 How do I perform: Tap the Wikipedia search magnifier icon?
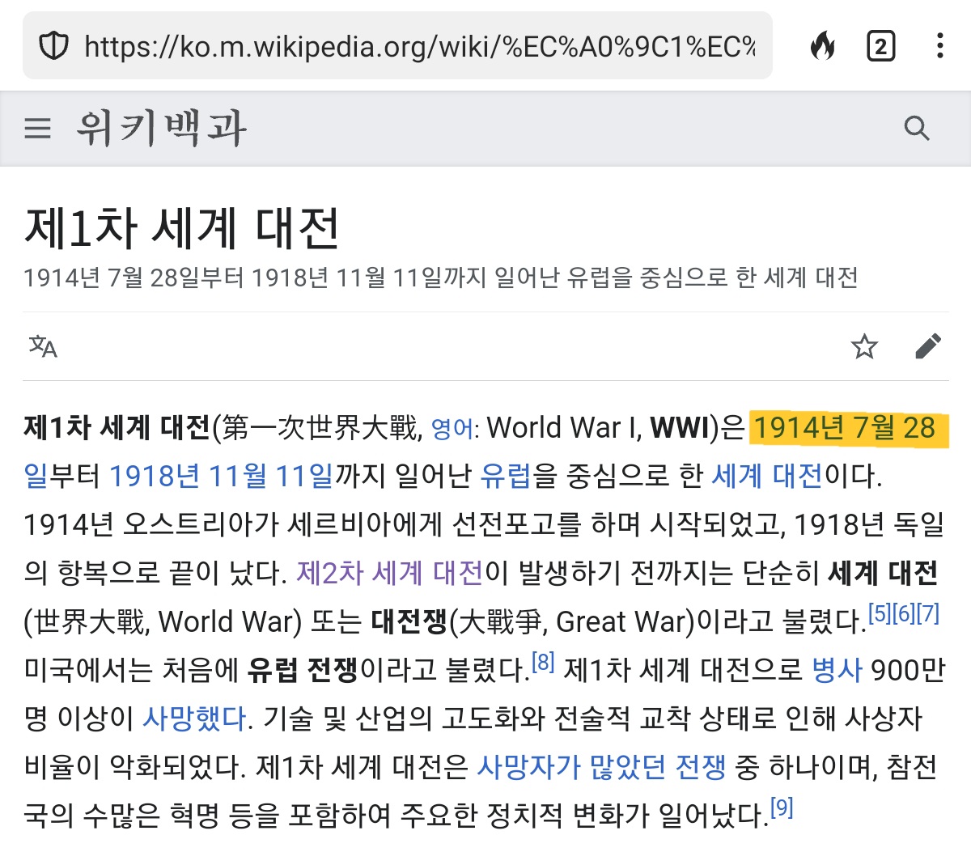pyautogui.click(x=916, y=128)
